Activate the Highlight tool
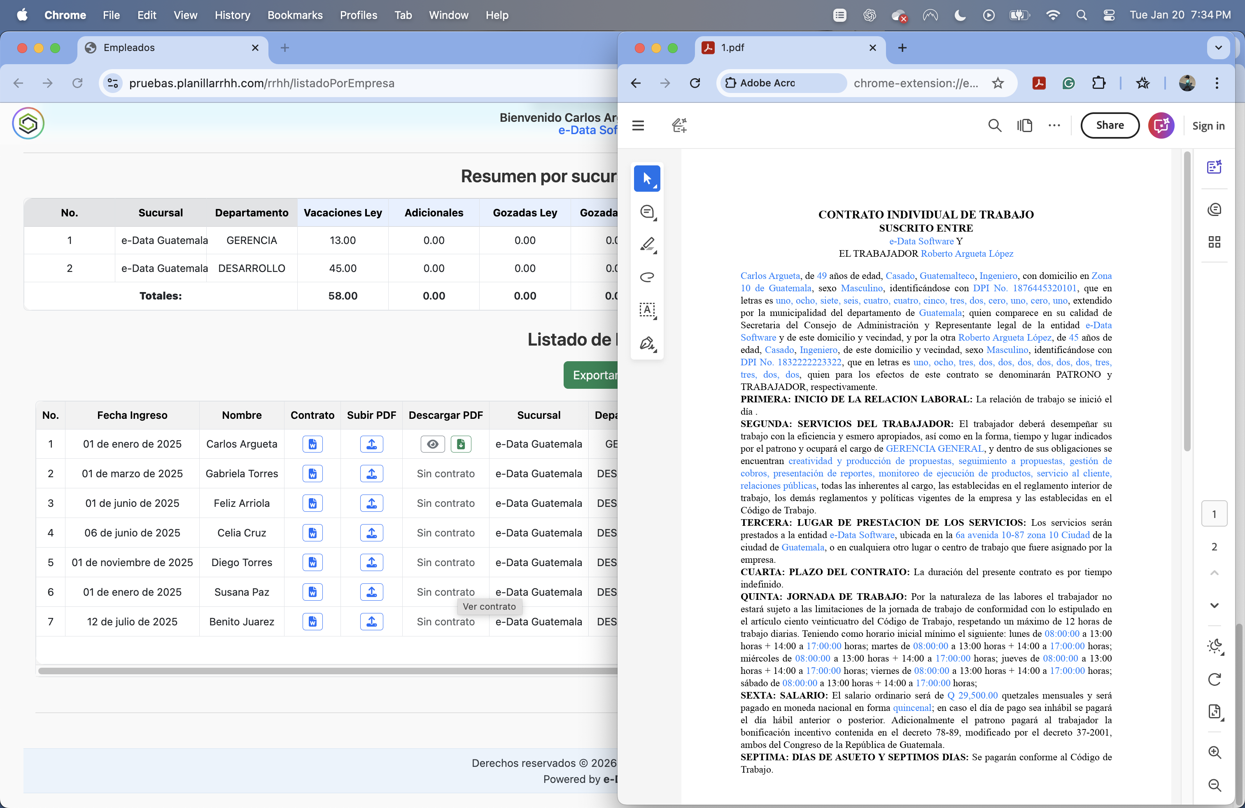Image resolution: width=1245 pixels, height=808 pixels. point(647,245)
